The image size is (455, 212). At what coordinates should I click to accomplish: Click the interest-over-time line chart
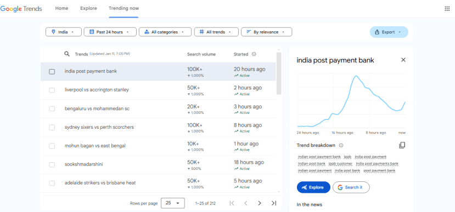[351, 101]
